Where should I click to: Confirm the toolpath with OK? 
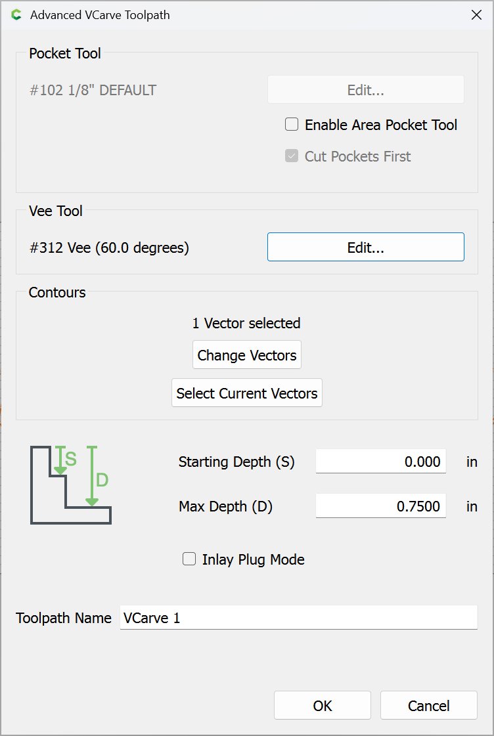[323, 706]
